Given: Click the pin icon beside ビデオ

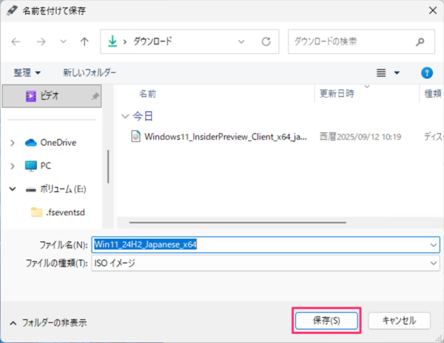Looking at the screenshot, I should pyautogui.click(x=95, y=96).
